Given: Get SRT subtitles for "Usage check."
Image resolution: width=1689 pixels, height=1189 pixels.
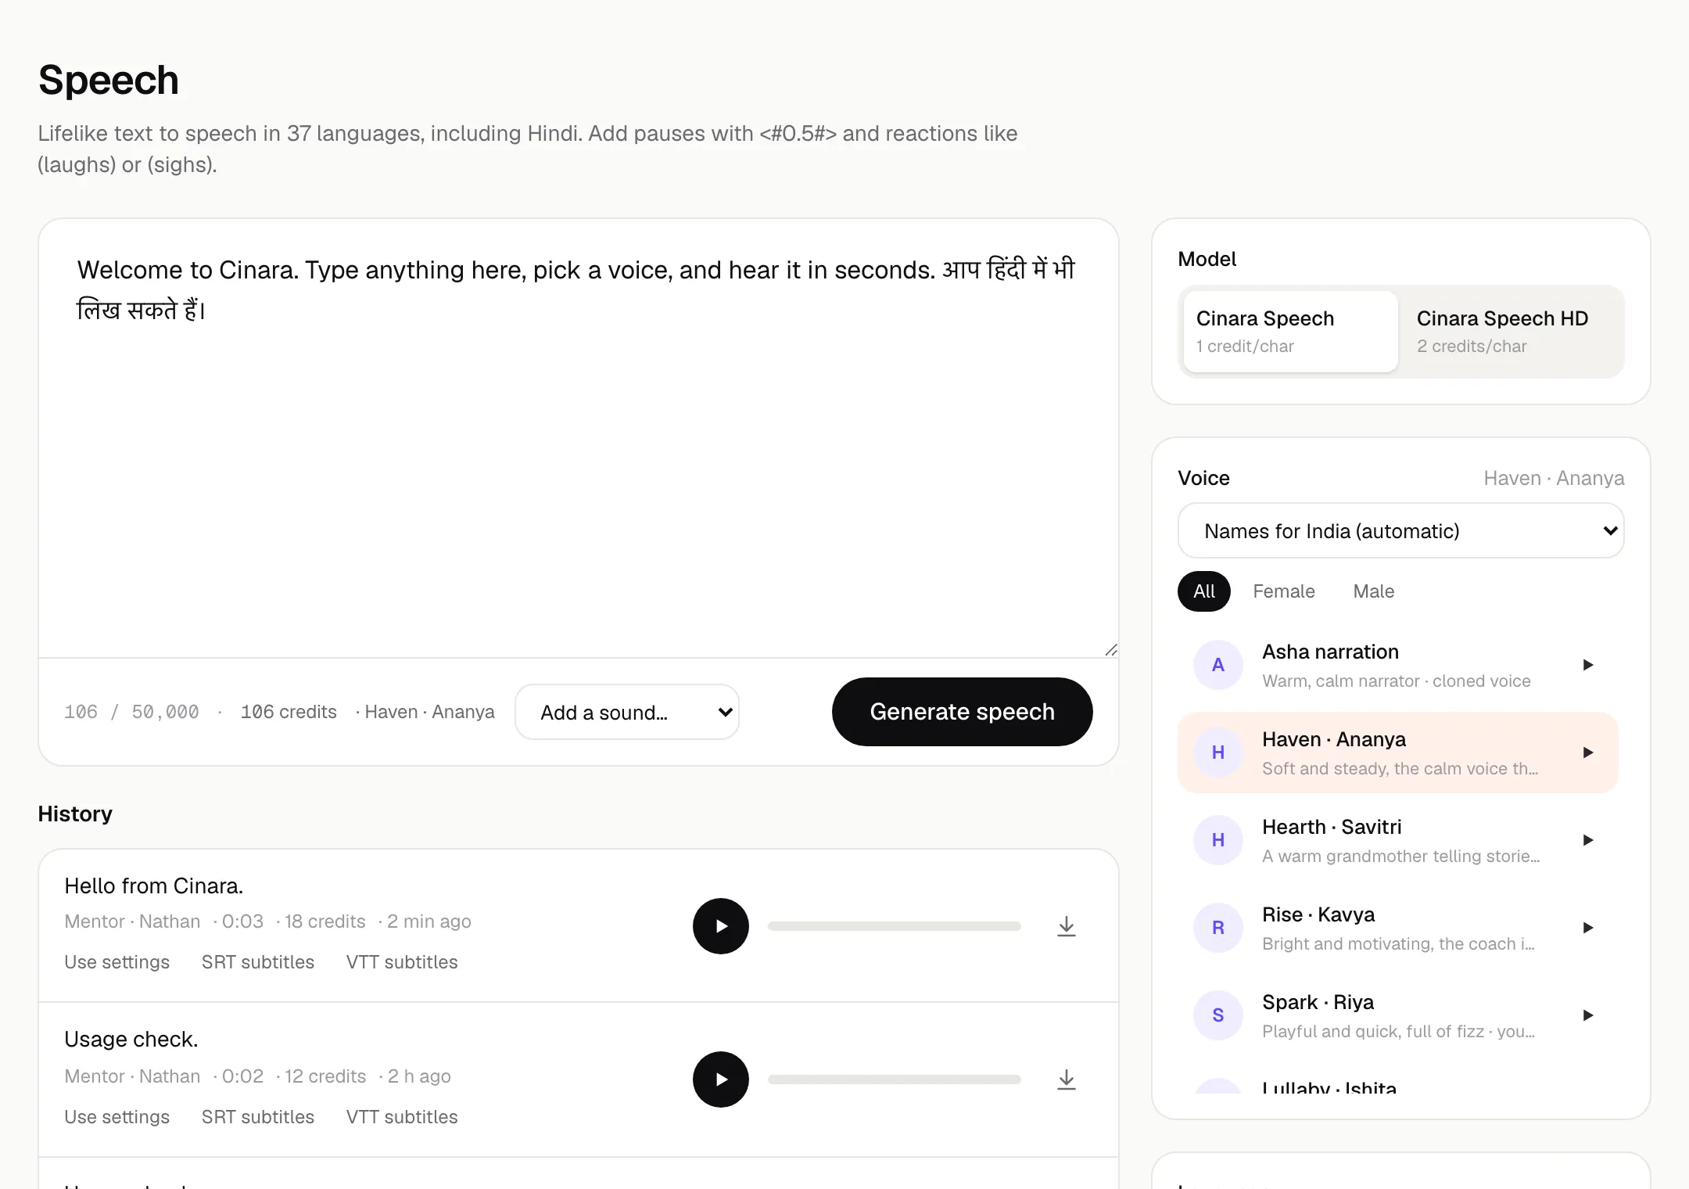Looking at the screenshot, I should [258, 1117].
